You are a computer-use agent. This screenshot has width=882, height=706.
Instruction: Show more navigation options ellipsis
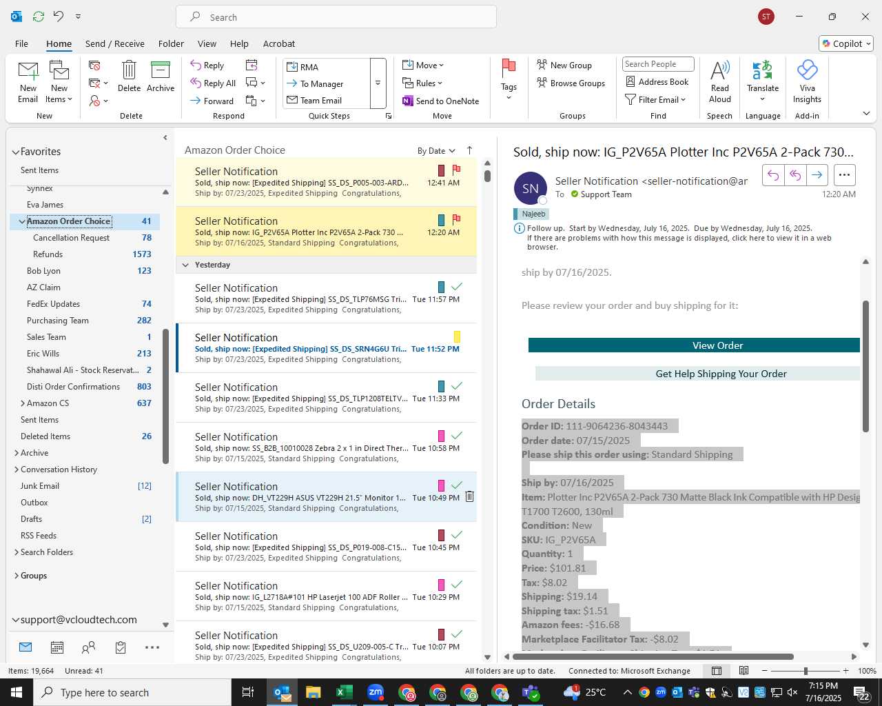(152, 647)
